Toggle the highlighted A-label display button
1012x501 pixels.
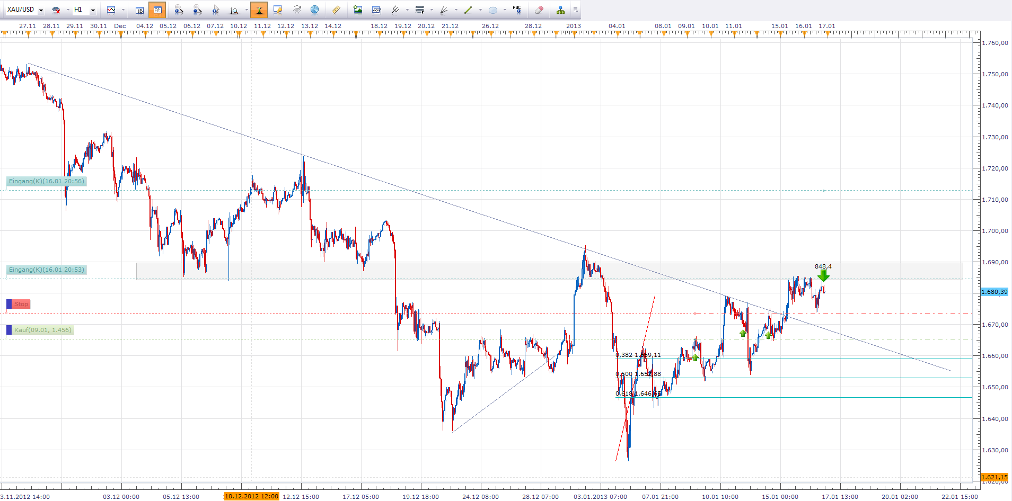(x=157, y=10)
